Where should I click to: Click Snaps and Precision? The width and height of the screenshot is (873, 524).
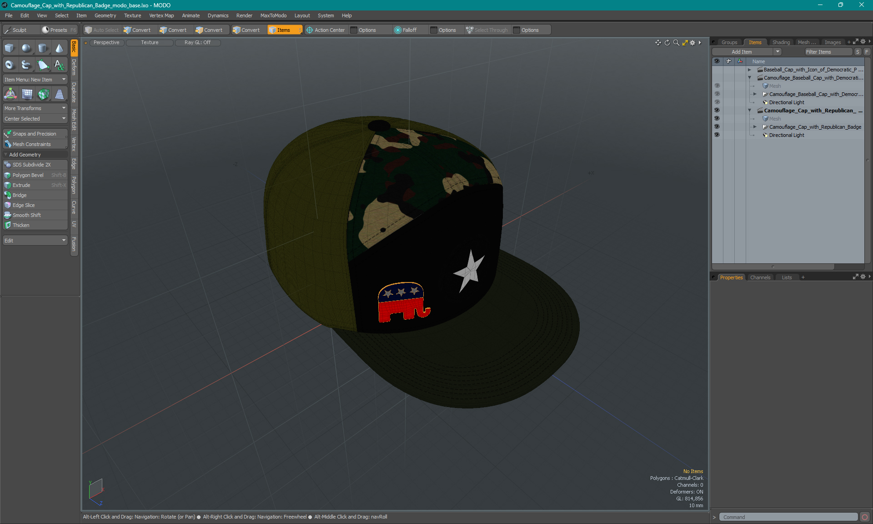[35, 134]
